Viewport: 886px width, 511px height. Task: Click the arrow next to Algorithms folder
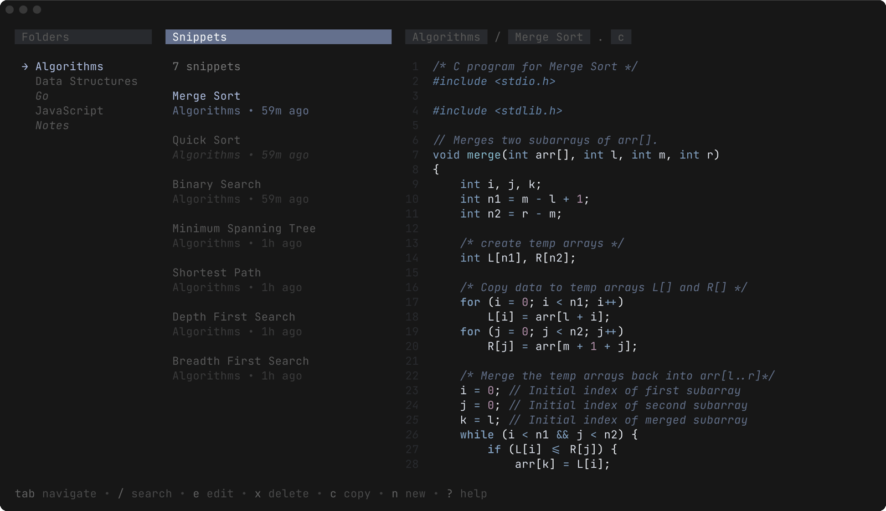click(25, 66)
